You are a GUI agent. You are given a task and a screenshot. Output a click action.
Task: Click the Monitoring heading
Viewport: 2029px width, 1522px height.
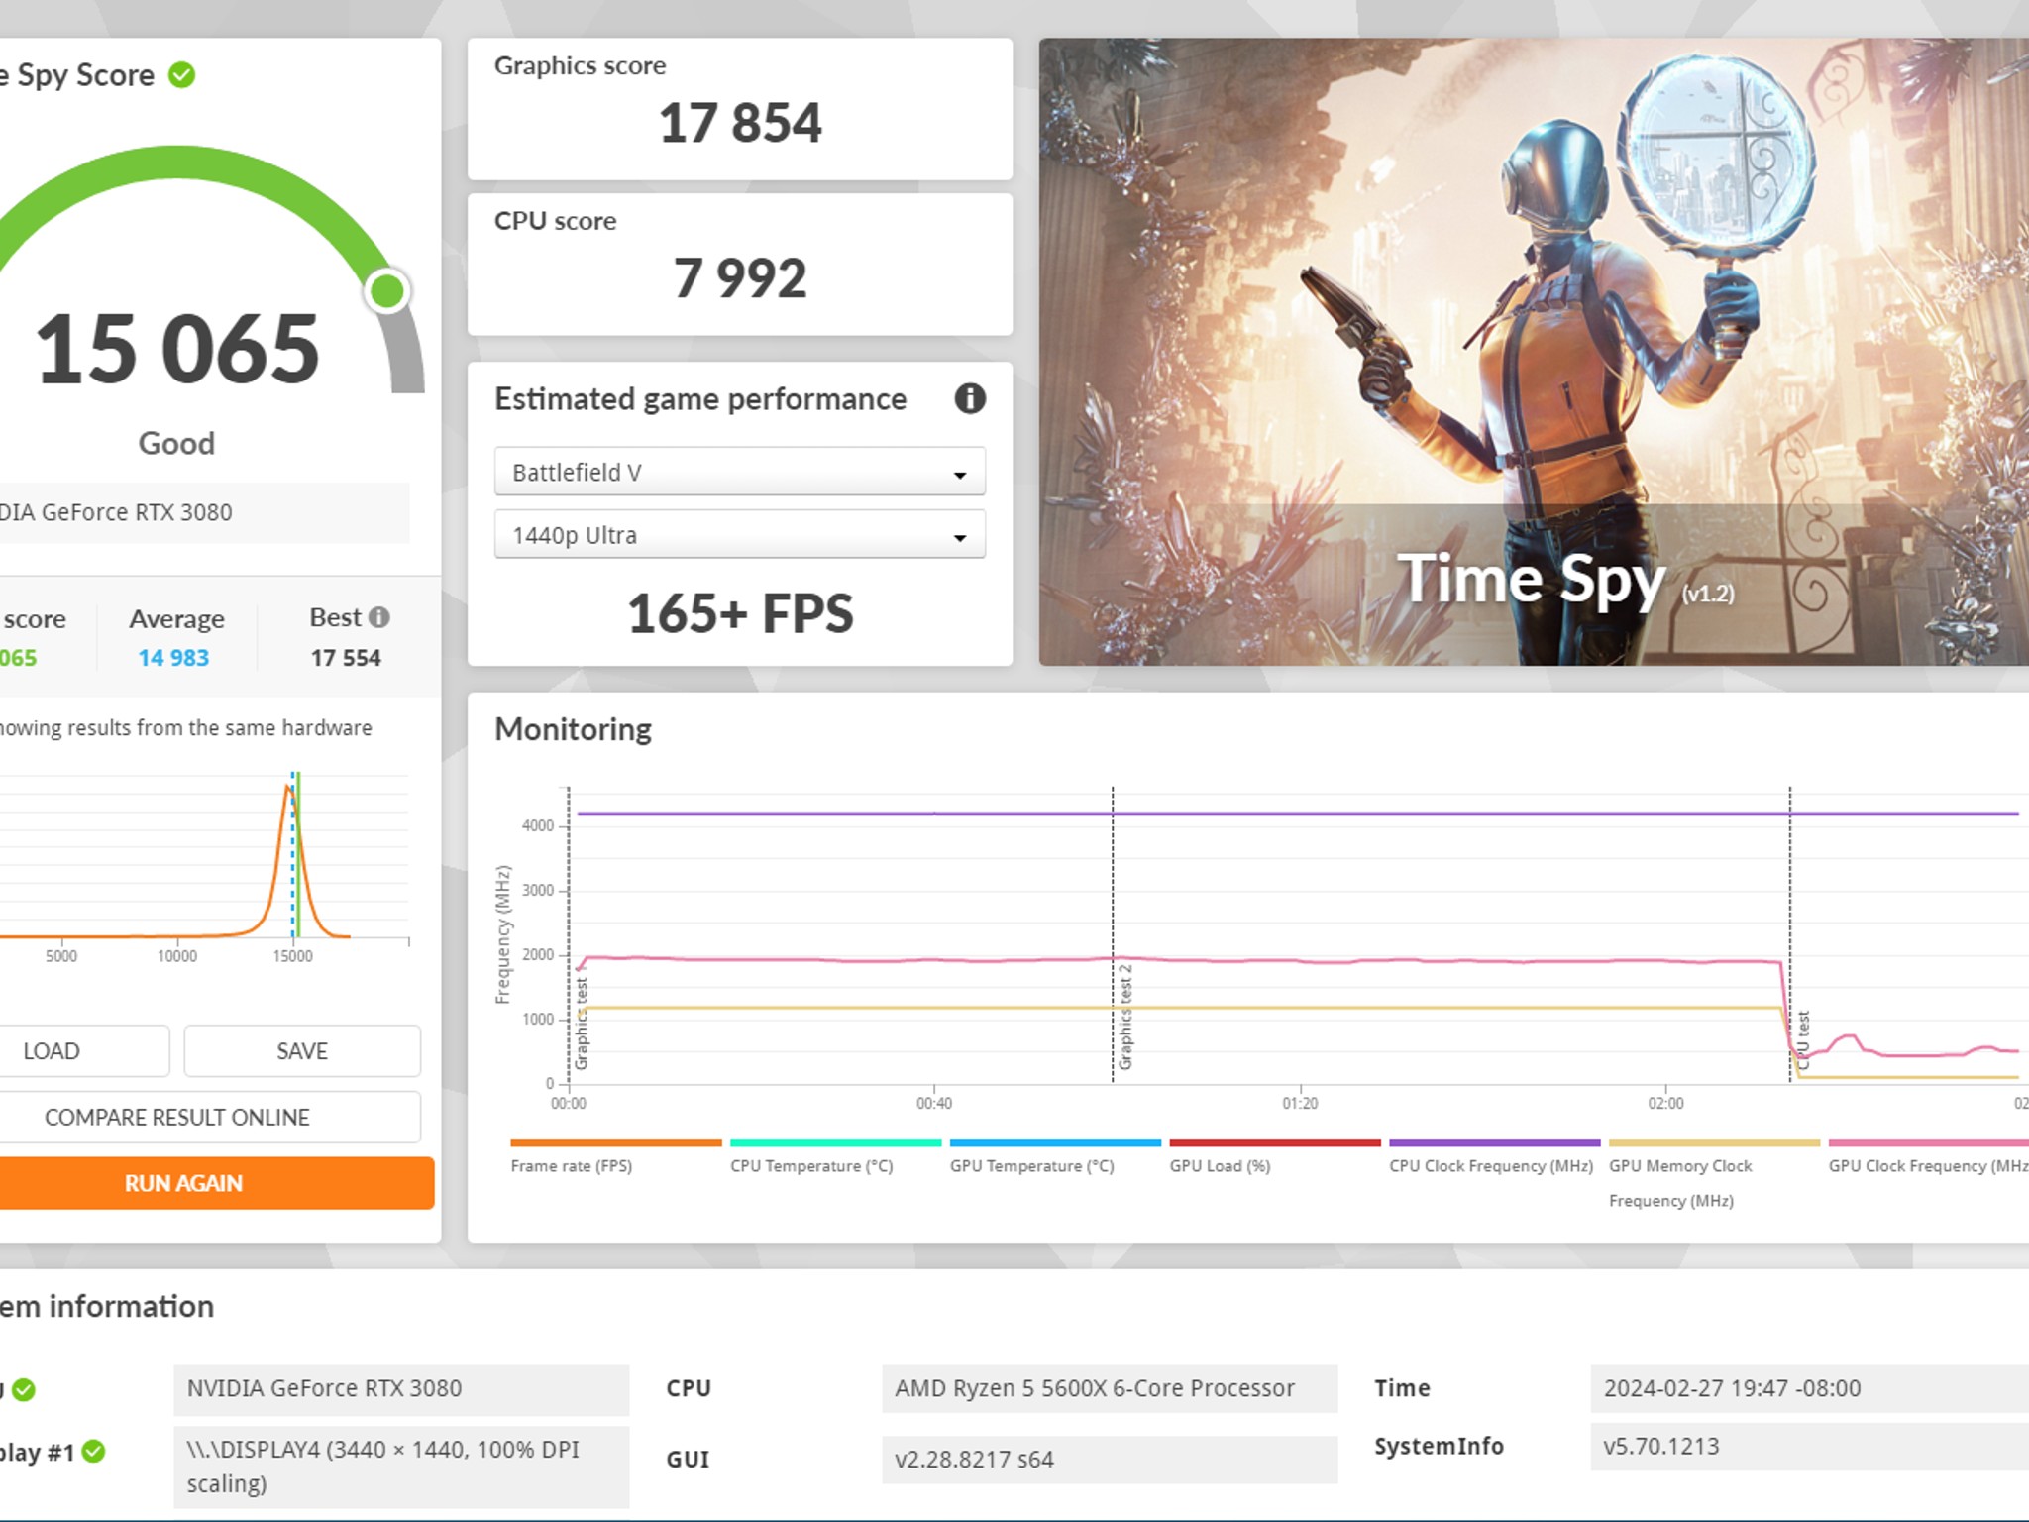coord(573,729)
